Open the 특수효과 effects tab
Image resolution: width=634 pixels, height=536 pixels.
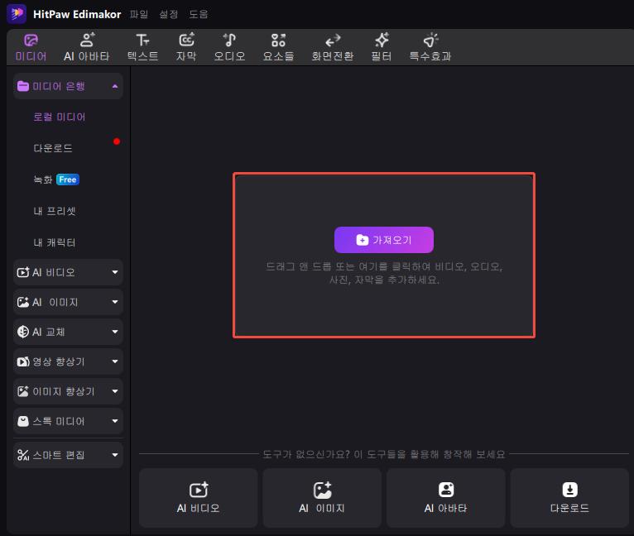[430, 48]
